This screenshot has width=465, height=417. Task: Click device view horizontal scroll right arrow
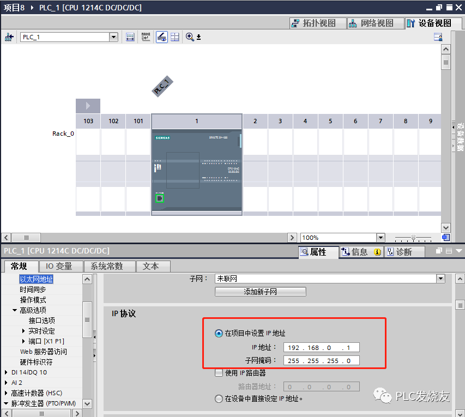click(x=292, y=238)
